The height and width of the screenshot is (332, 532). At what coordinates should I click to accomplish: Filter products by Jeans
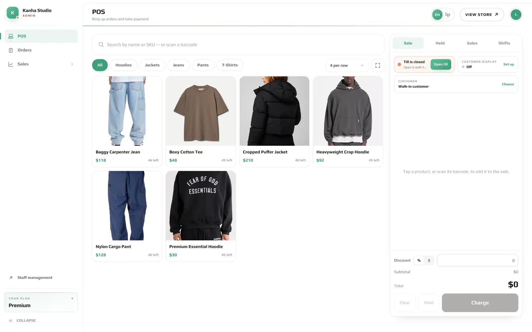point(178,65)
